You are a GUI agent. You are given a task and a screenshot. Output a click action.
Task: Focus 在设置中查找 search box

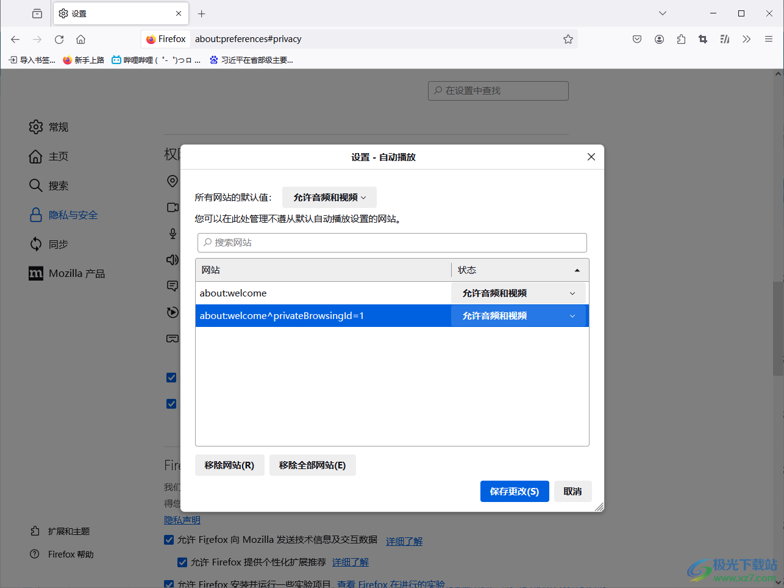(x=498, y=91)
